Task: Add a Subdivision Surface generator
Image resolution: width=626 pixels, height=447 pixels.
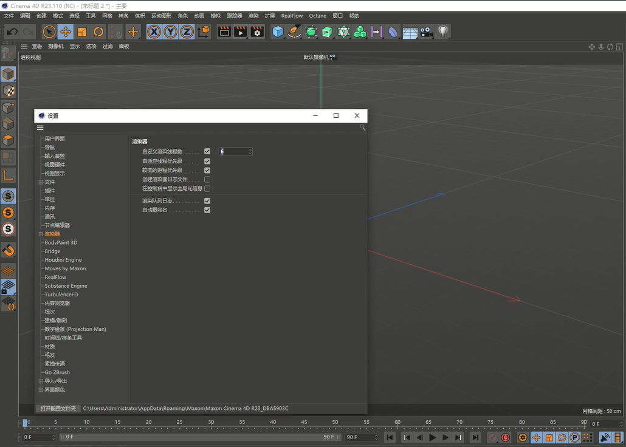Action: 311,32
